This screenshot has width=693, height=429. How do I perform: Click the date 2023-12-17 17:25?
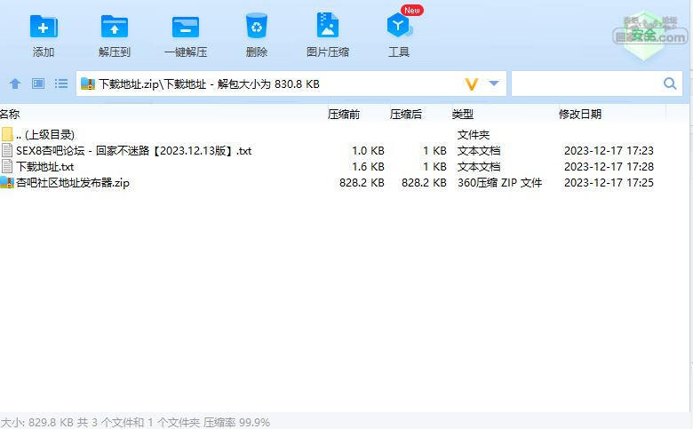coord(609,182)
